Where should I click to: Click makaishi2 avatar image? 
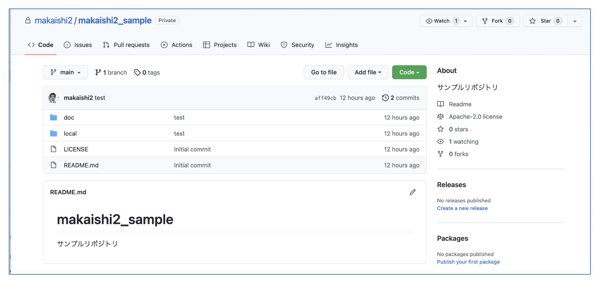pos(53,98)
